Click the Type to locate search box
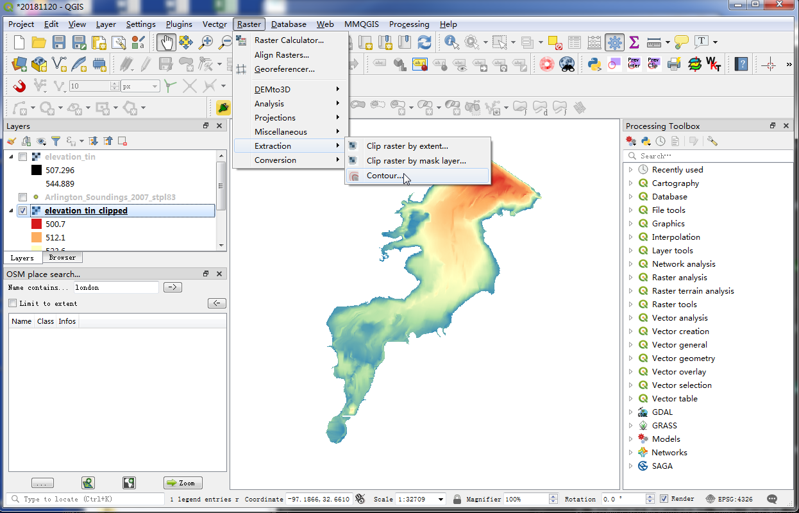799x513 pixels. 86,499
